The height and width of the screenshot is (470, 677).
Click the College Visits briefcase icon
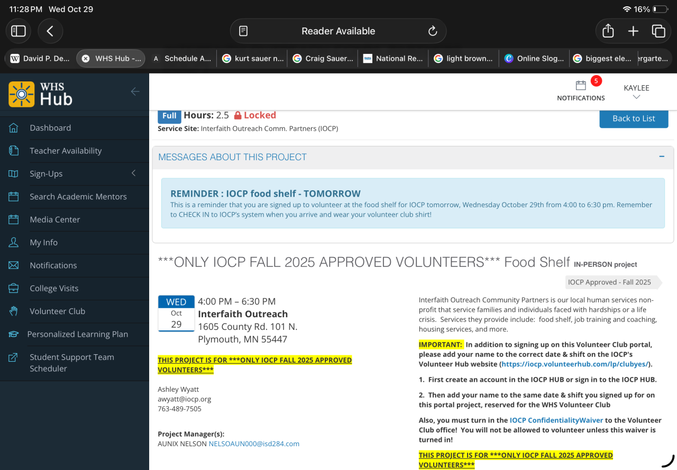(14, 288)
